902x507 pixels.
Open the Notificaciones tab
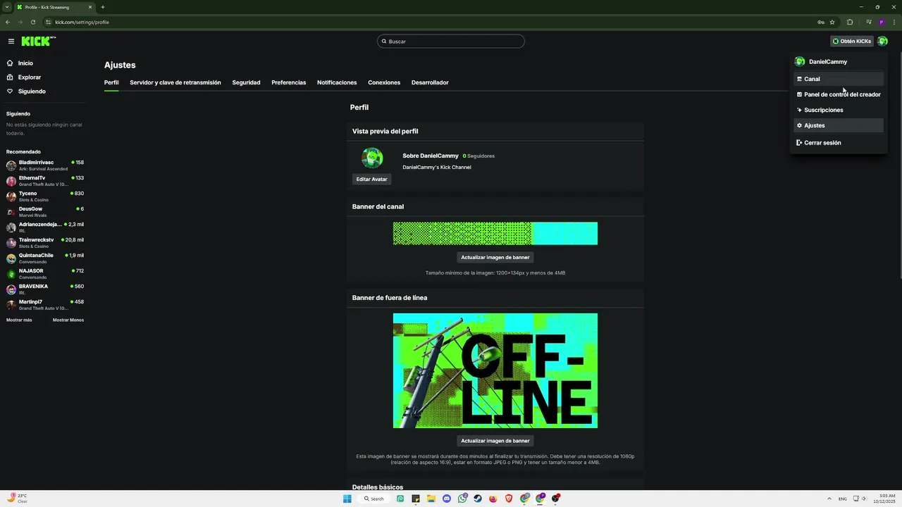tap(337, 82)
